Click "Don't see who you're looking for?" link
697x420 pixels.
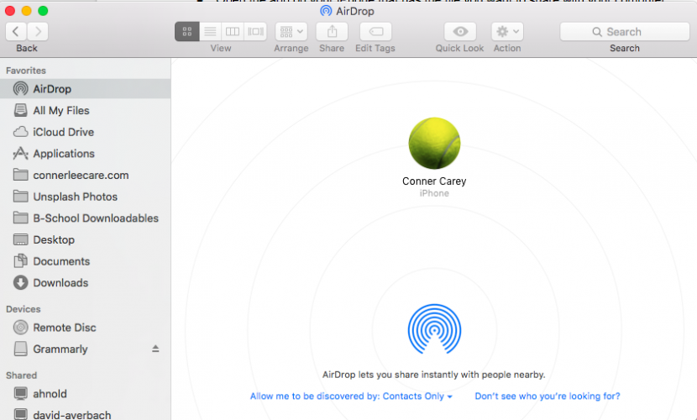548,396
